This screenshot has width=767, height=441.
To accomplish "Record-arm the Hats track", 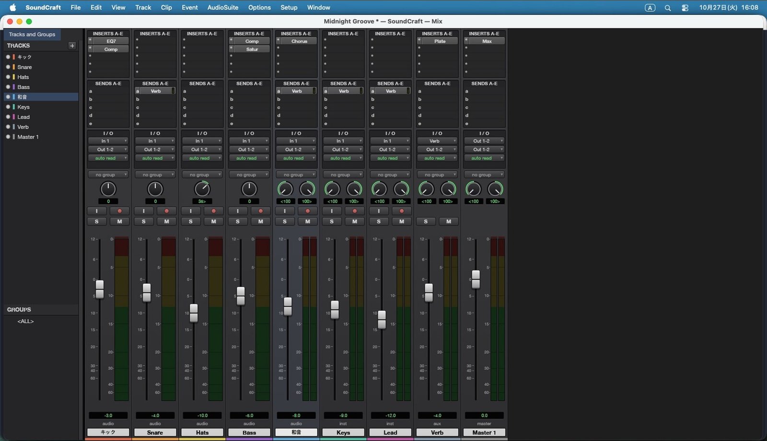I will (213, 211).
